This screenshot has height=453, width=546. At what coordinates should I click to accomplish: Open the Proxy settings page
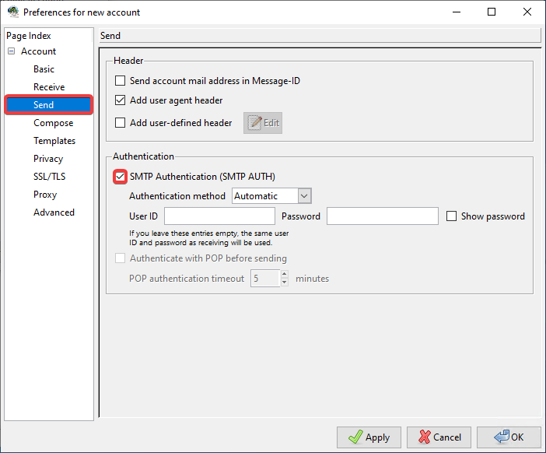(45, 195)
